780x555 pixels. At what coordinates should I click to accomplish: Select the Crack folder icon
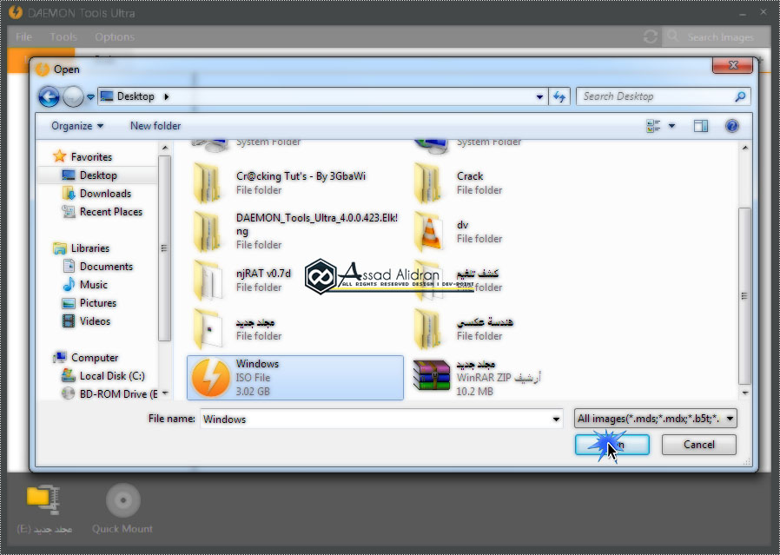(x=429, y=183)
